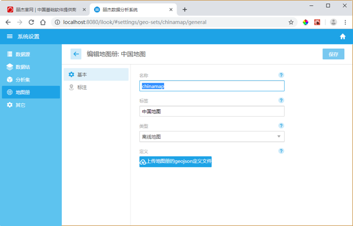Click the browser reload icon

click(x=31, y=22)
